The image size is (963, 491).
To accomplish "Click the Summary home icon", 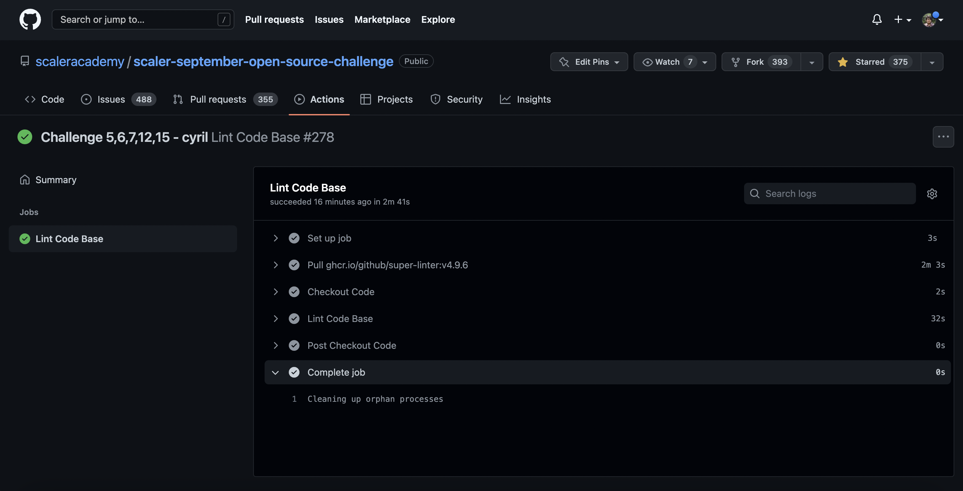I will 25,180.
